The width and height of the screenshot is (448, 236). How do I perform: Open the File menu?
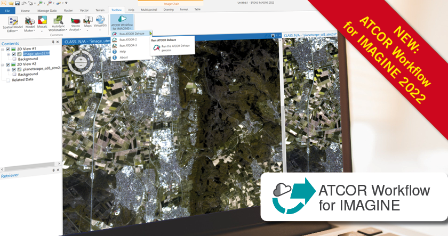click(x=7, y=11)
